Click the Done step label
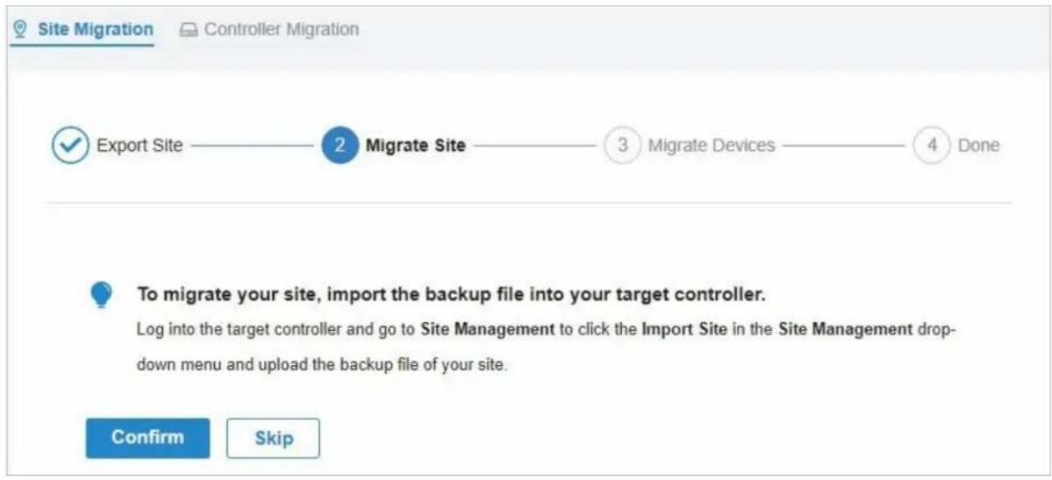Image resolution: width=1052 pixels, height=480 pixels. click(x=979, y=146)
